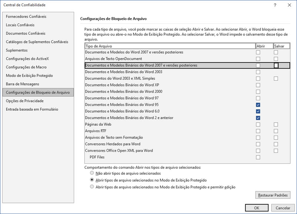Screen dimensions: 297x214
Task: Enable Abrir for Arquivos de Texto sem Formatação
Action: click(258, 138)
